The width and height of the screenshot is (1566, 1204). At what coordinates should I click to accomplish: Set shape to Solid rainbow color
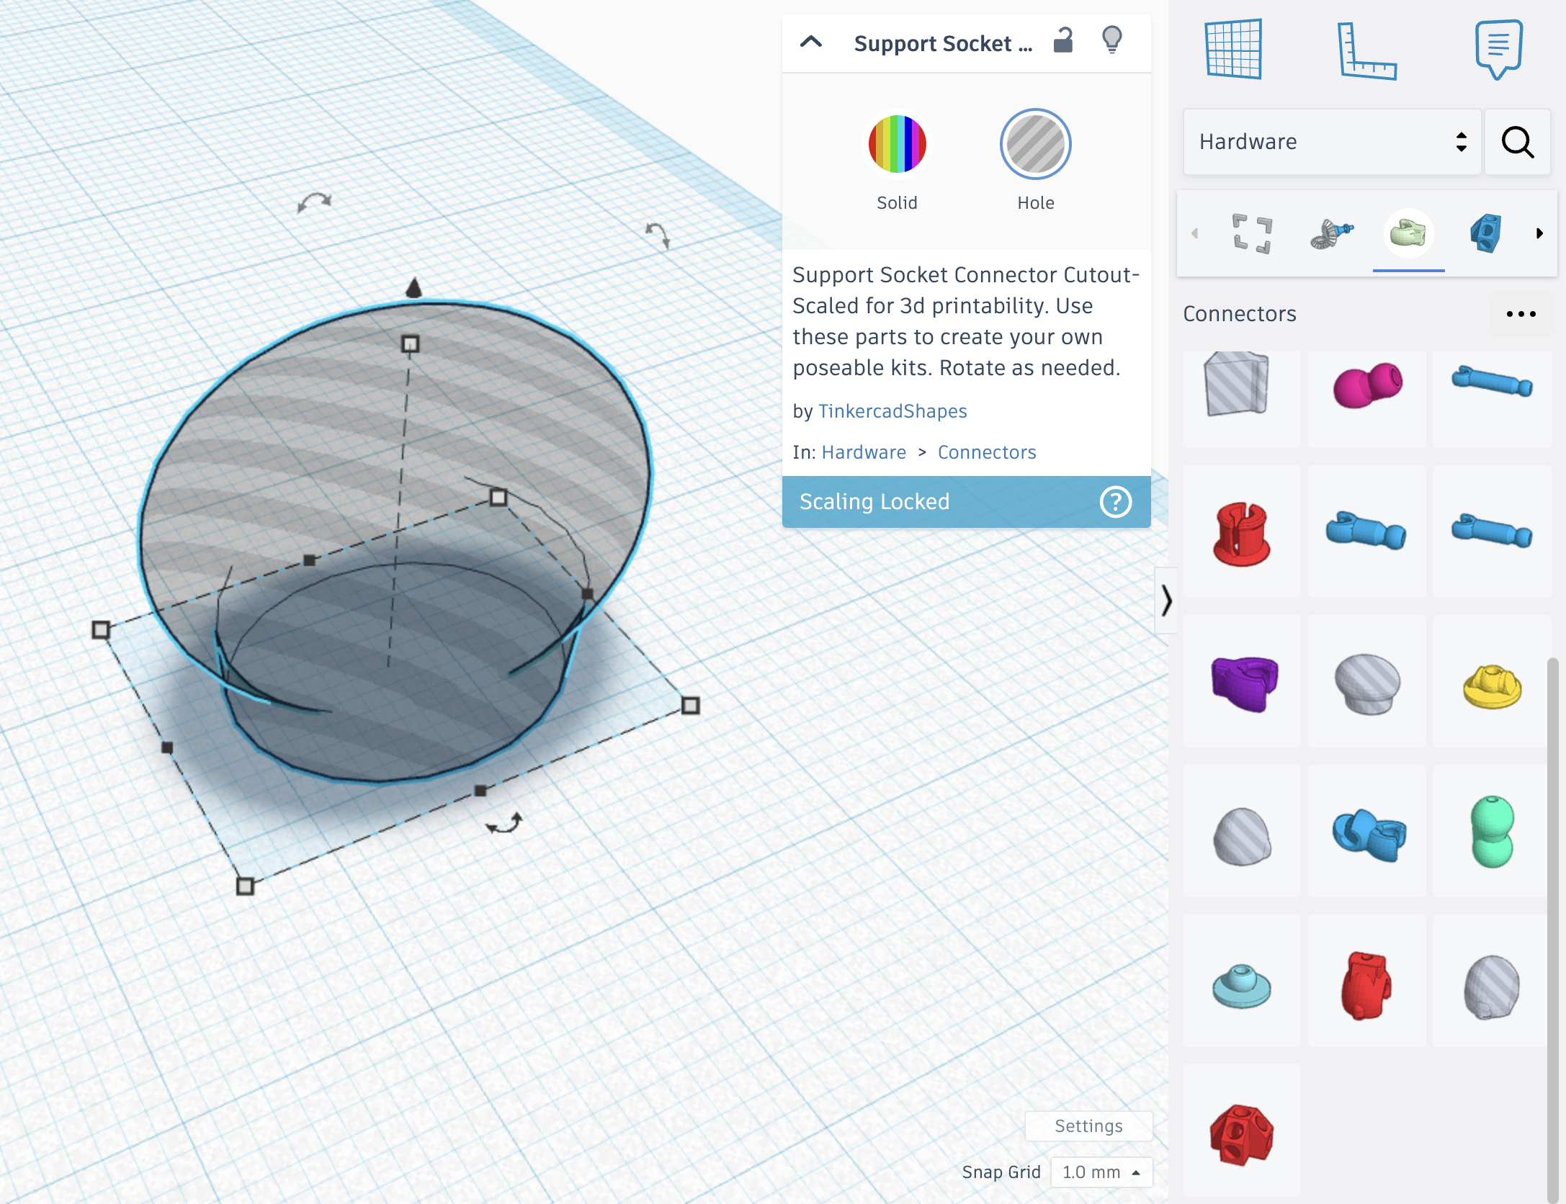(897, 144)
